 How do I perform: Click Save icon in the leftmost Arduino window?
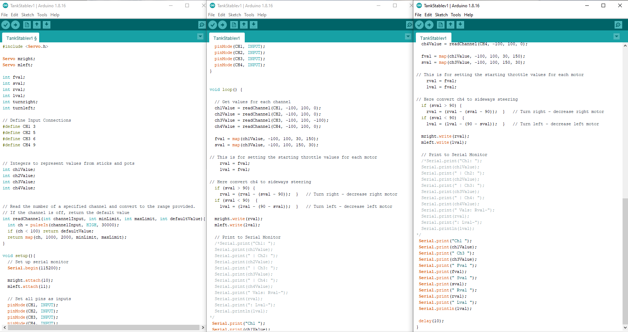46,25
